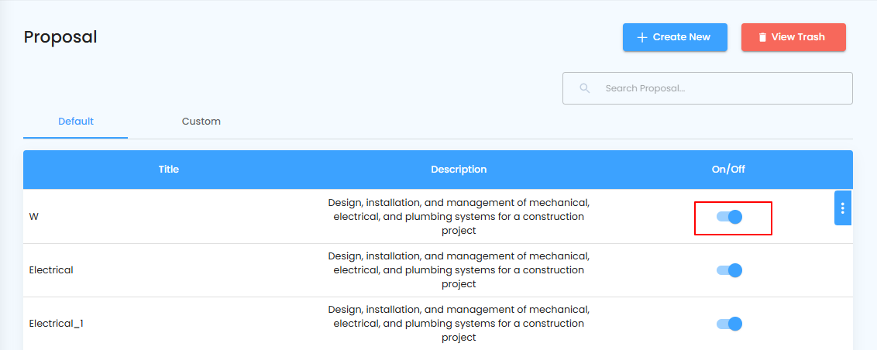The width and height of the screenshot is (877, 350).
Task: Click the plus icon in Create New
Action: 641,37
